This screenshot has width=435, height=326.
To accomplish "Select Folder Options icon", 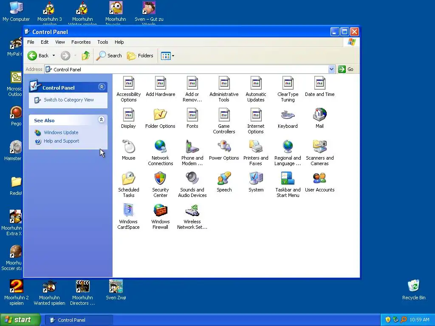I will click(x=160, y=115).
